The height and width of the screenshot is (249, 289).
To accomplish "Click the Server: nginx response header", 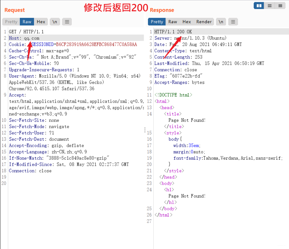I will (x=190, y=38).
